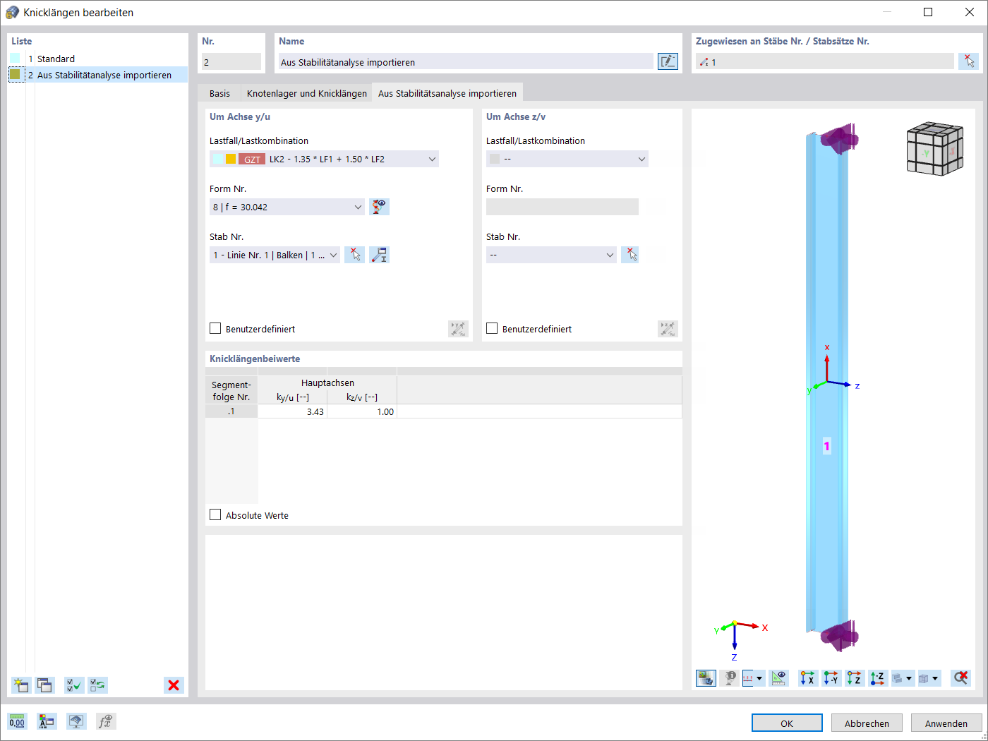Edit the name with the pencil icon
This screenshot has height=741, width=988.
[668, 61]
